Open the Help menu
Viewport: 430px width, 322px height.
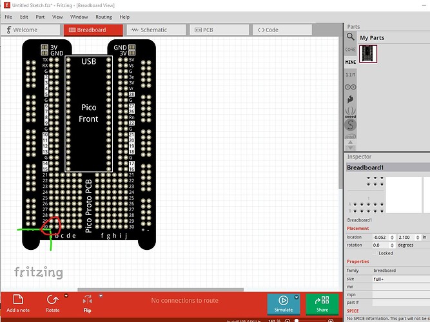[124, 17]
